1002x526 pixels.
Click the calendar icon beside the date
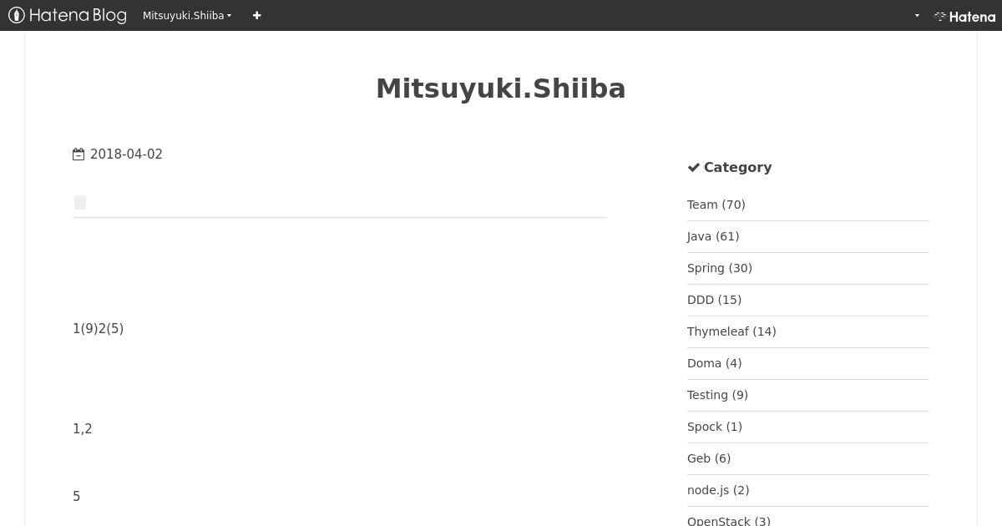pyautogui.click(x=78, y=154)
